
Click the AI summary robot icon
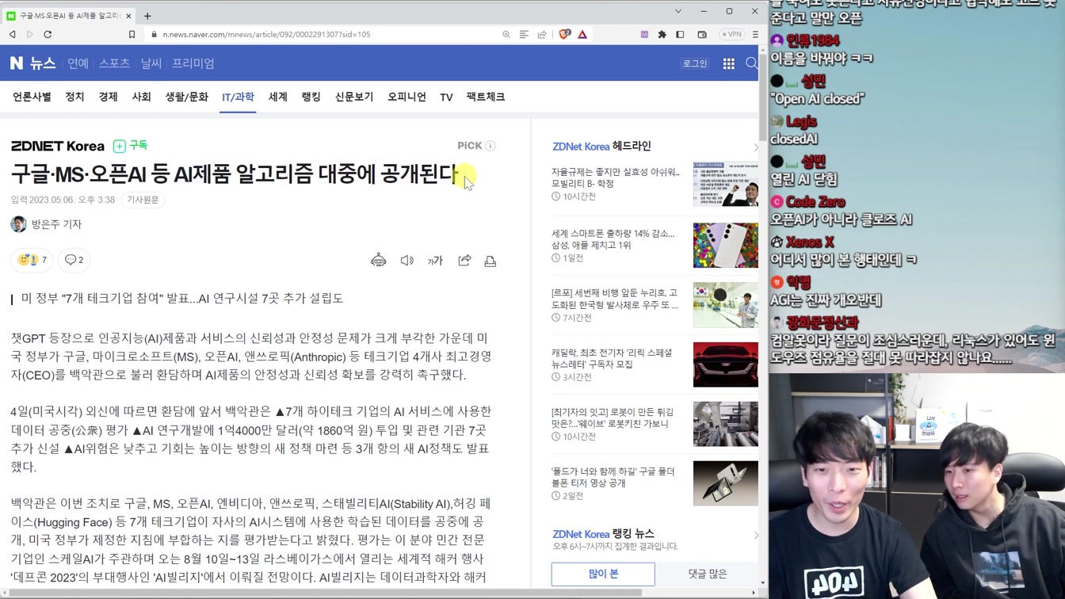point(378,261)
